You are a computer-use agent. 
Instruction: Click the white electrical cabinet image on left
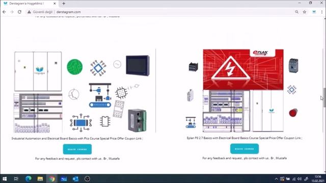click(x=38, y=71)
